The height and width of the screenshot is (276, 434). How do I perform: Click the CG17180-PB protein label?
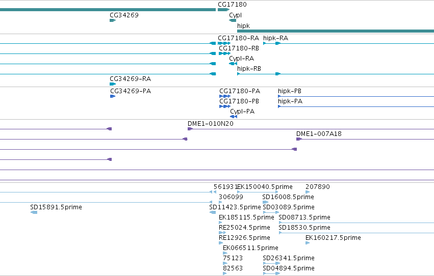tap(239, 101)
